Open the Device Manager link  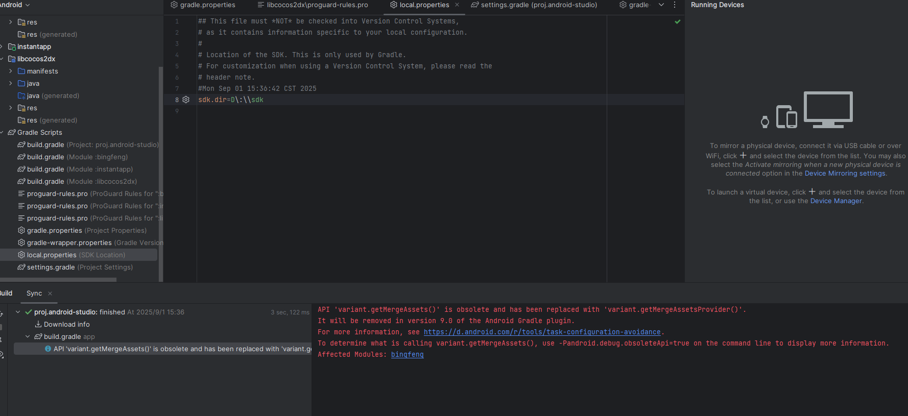pos(836,201)
